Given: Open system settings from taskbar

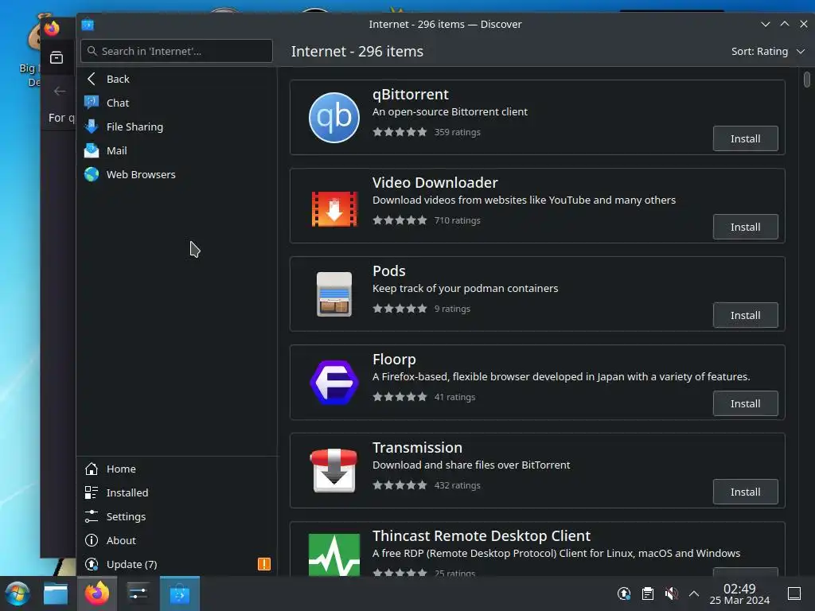Looking at the screenshot, I should point(138,593).
